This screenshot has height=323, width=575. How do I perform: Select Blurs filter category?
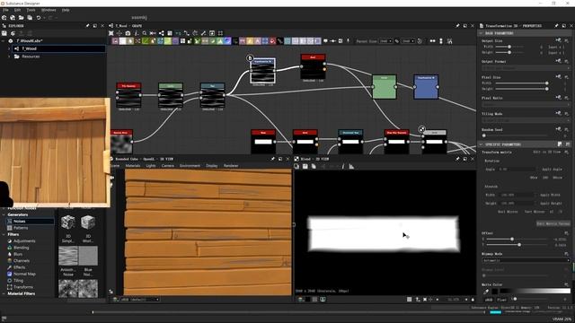(18, 254)
